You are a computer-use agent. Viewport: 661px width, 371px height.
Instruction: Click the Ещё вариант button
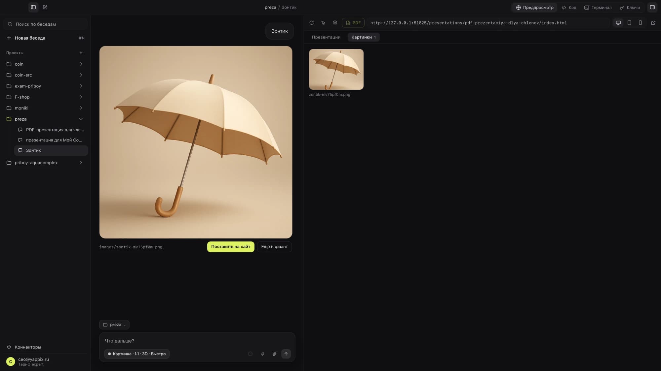pos(274,247)
